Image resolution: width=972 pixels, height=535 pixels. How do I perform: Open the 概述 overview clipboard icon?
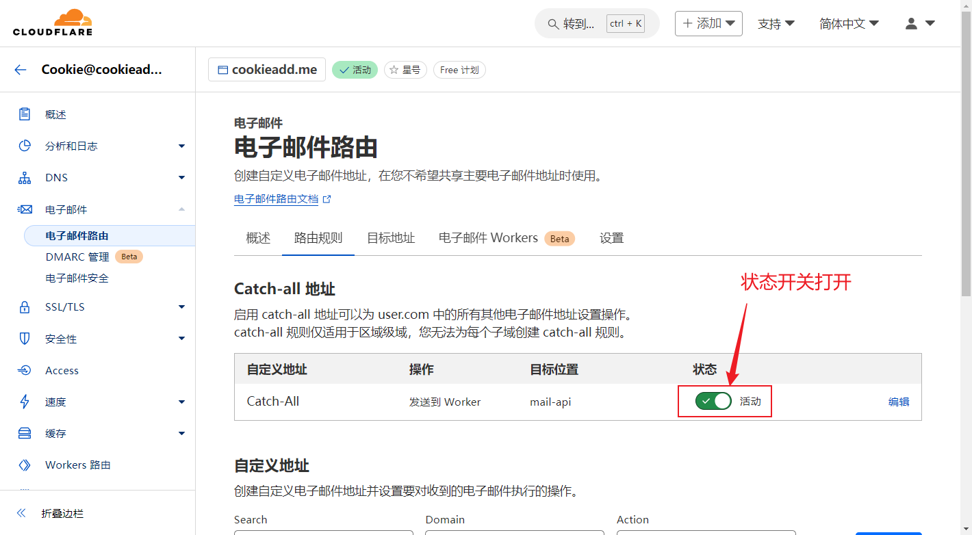coord(25,114)
